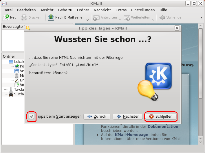Click the Lokale folder icon in Ordner tree
Screen dimensions: 205x153
tap(11, 61)
